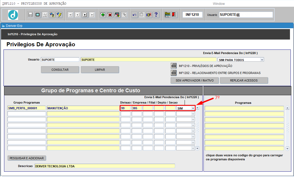Click the greyed pencil edit toolbar icon
Viewport: 294px width, 177px height.
coord(124,15)
